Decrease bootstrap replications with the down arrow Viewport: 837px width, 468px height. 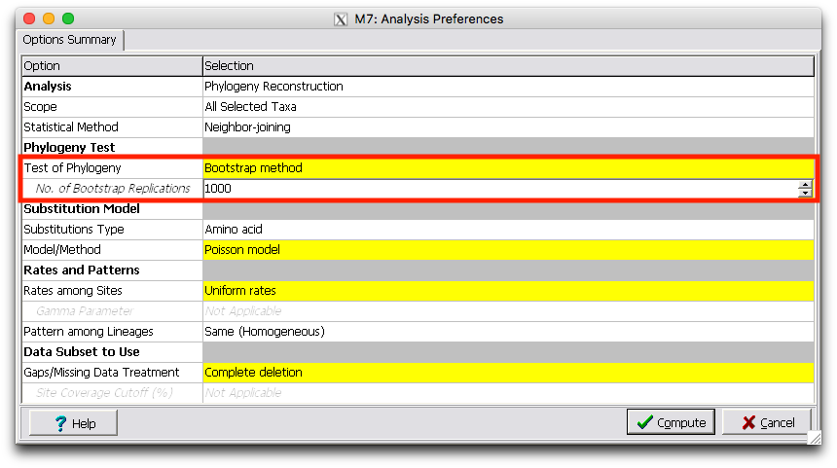point(805,193)
